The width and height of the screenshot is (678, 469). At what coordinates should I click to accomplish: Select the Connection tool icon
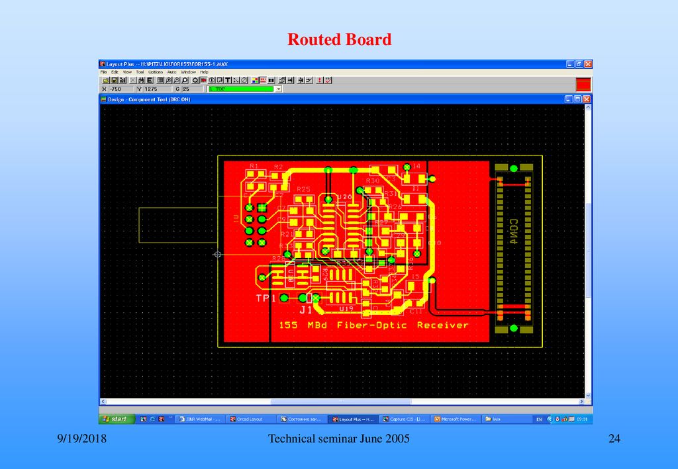click(x=236, y=80)
